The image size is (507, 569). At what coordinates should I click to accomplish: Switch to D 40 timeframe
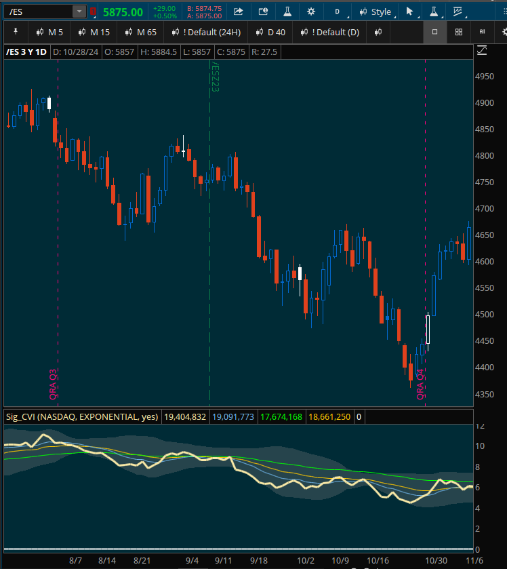tap(270, 33)
